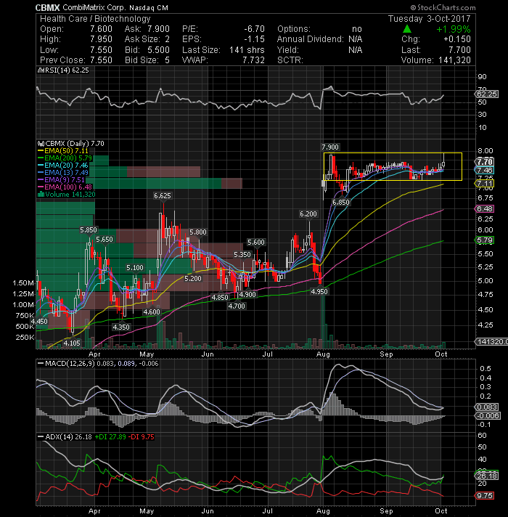Viewport: 508px width, 517px height.
Task: Click the red 9.75 ADX axis tag
Action: 484,495
